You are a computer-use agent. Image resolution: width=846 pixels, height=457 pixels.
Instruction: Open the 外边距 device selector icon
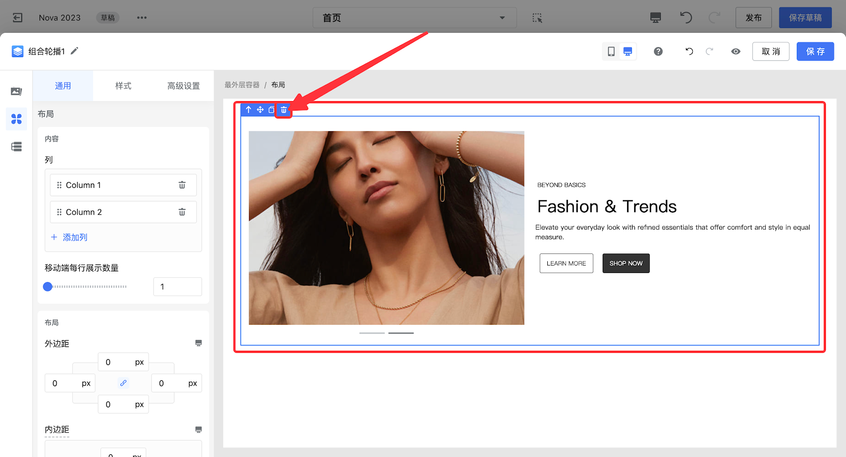click(x=198, y=343)
